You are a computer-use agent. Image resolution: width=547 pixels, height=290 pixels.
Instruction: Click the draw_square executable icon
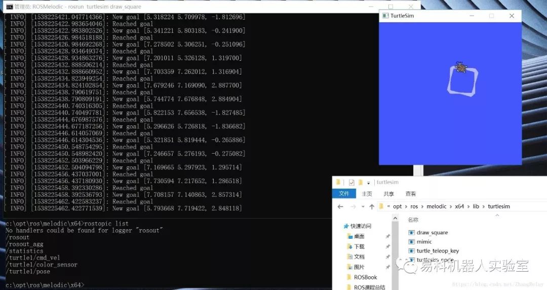(x=412, y=233)
